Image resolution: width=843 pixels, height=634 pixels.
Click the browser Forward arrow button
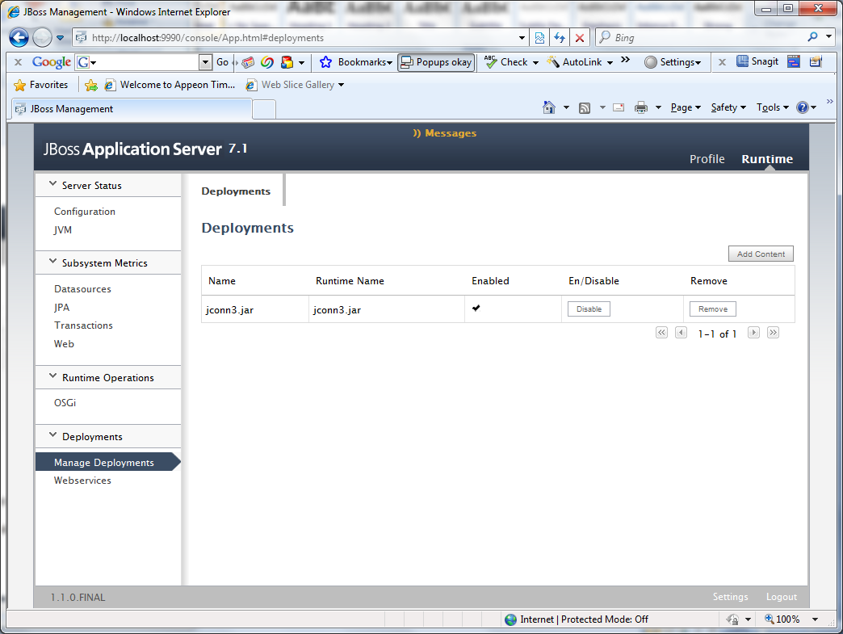point(43,38)
